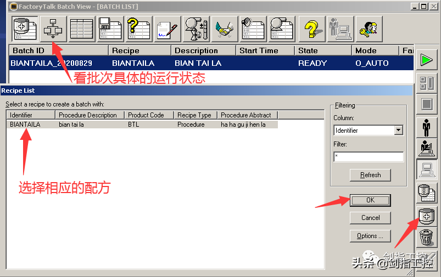Open the Options... button
The width and height of the screenshot is (441, 277).
[370, 236]
